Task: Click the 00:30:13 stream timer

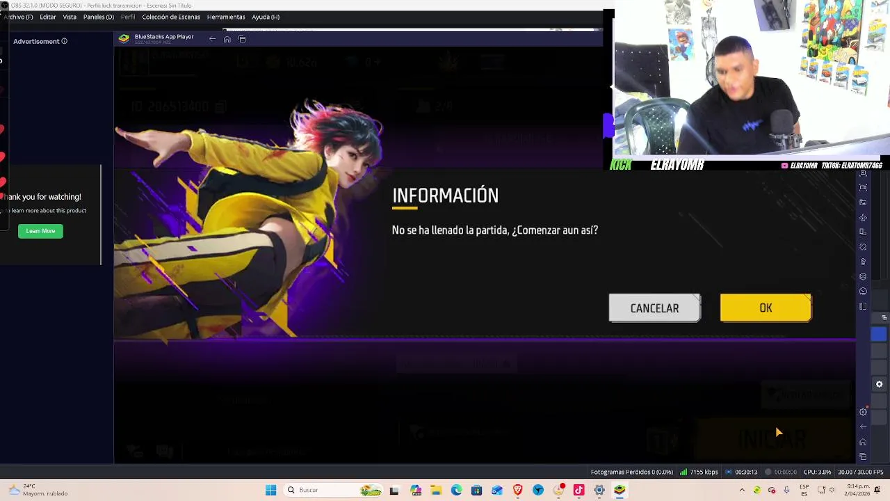Action: tap(741, 472)
